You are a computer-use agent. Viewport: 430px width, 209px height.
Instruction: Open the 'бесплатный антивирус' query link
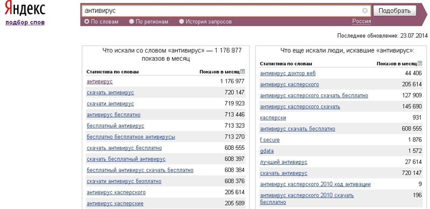tap(116, 126)
